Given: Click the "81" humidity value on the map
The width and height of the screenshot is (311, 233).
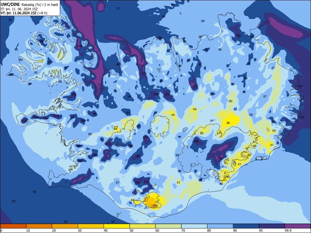Looking at the screenshot, I should (x=212, y=121).
